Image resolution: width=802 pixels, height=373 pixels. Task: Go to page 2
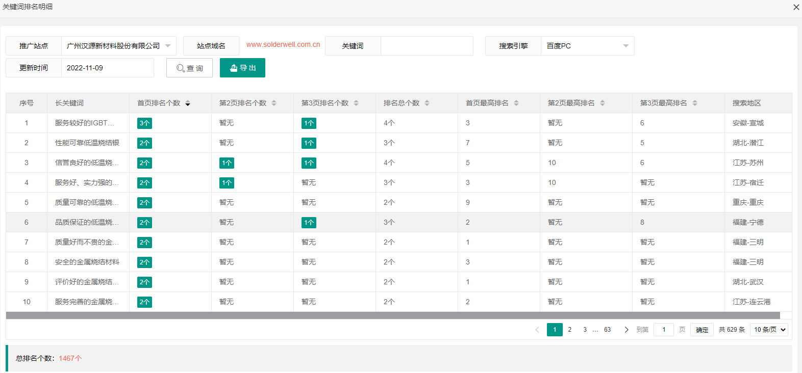(x=570, y=330)
